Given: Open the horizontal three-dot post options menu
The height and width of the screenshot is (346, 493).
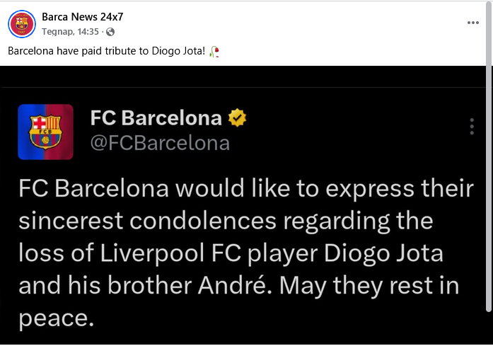Looking at the screenshot, I should (x=473, y=23).
